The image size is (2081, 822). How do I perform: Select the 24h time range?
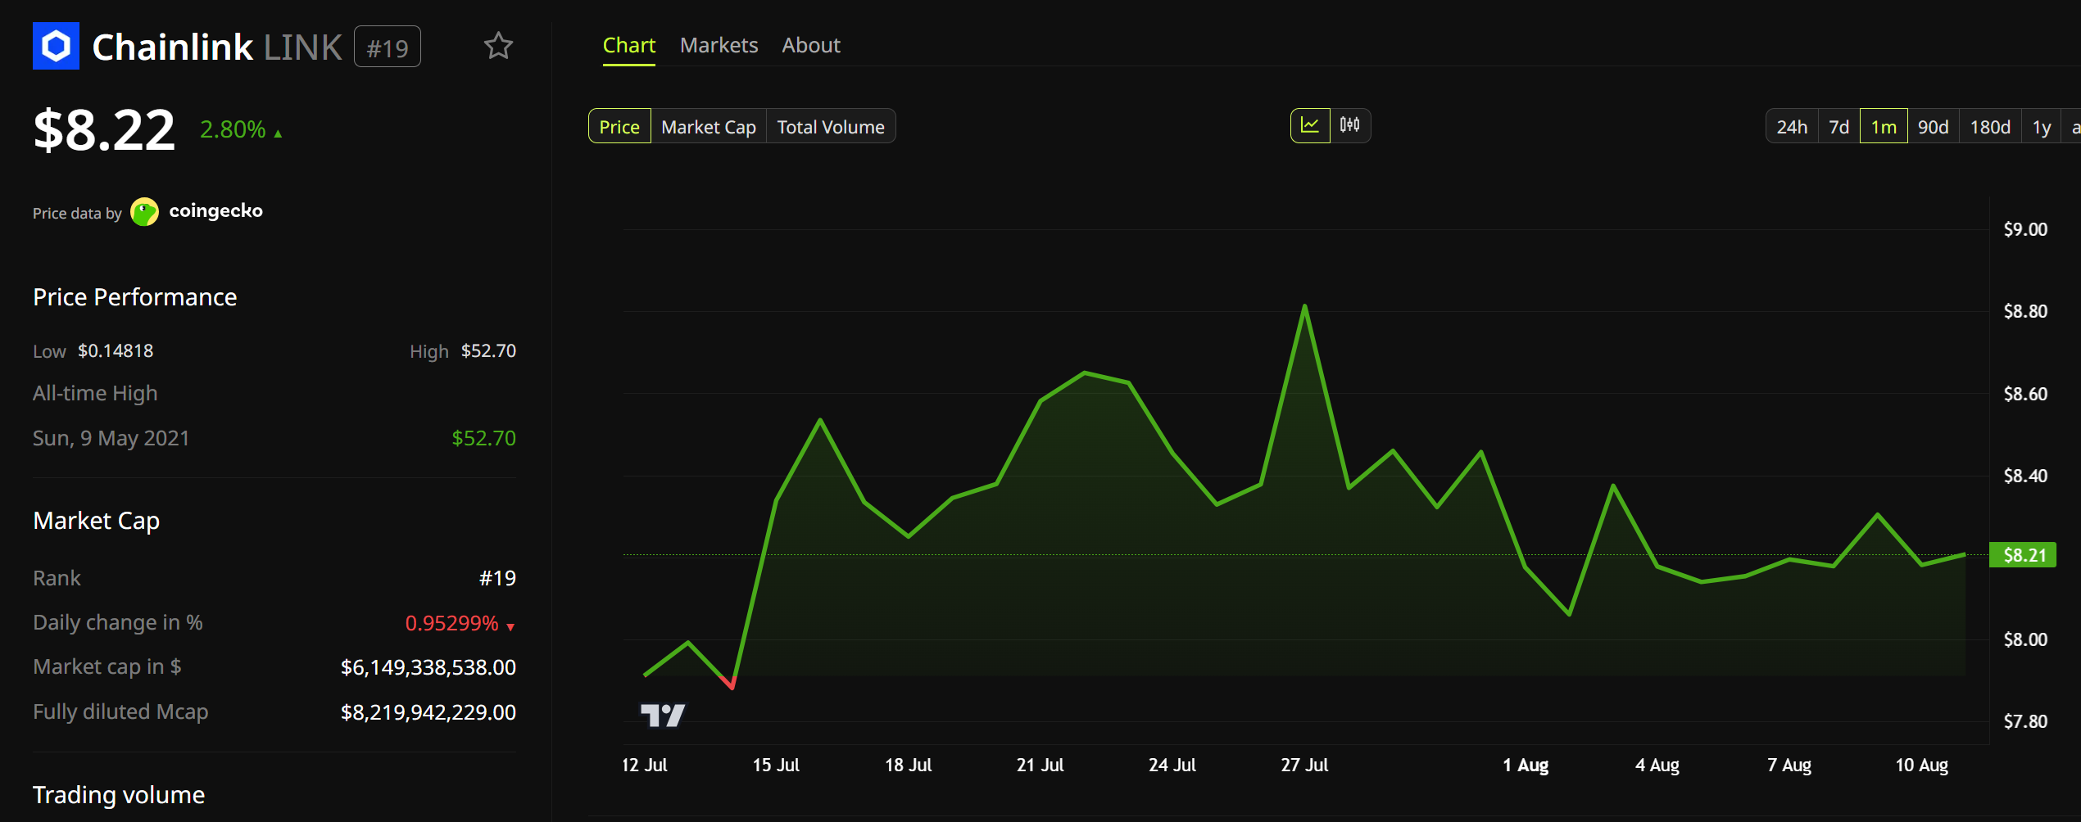click(x=1792, y=127)
